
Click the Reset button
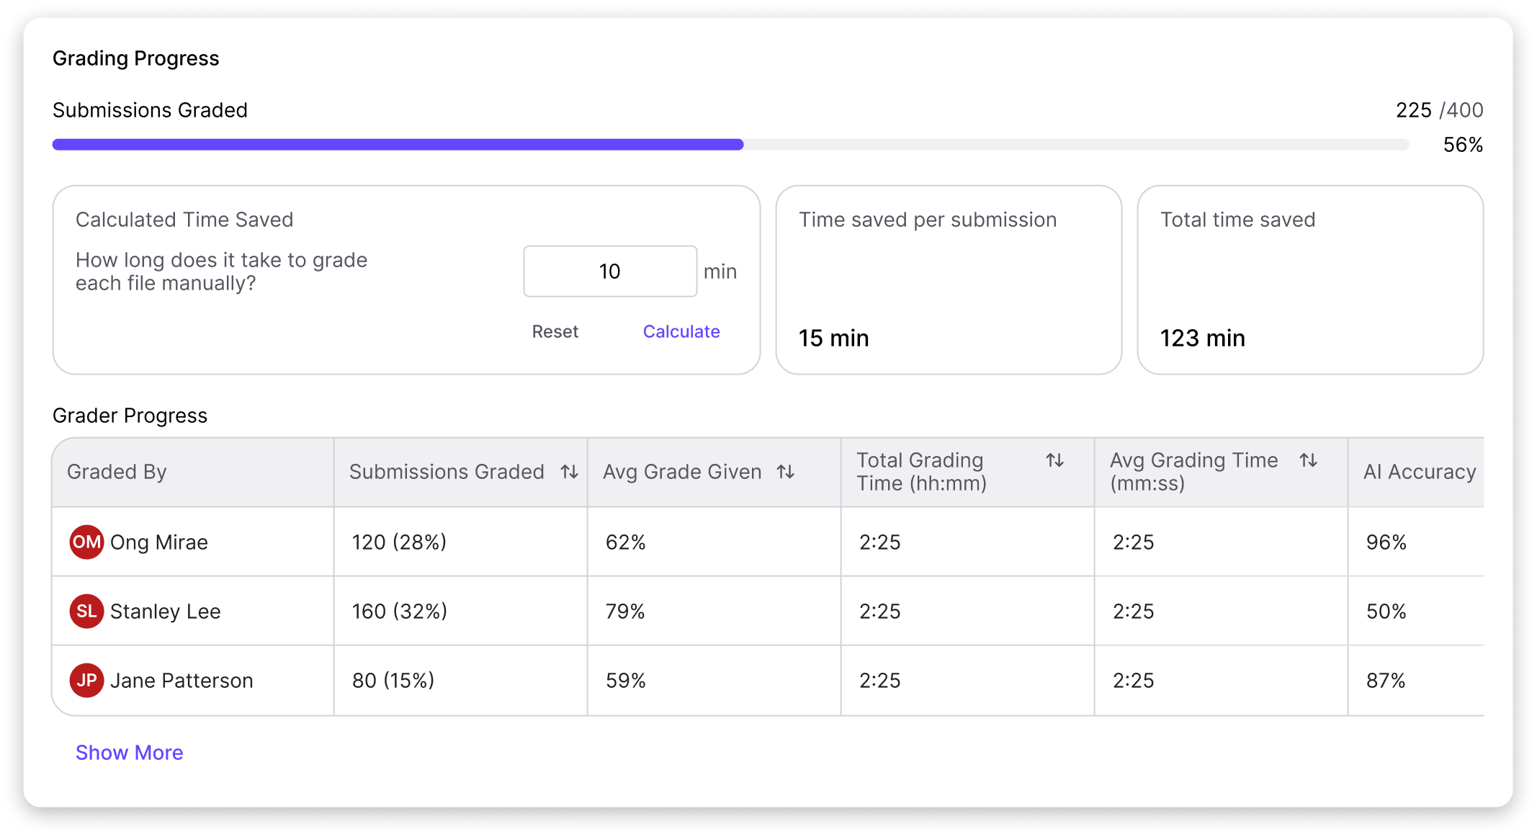coord(555,331)
